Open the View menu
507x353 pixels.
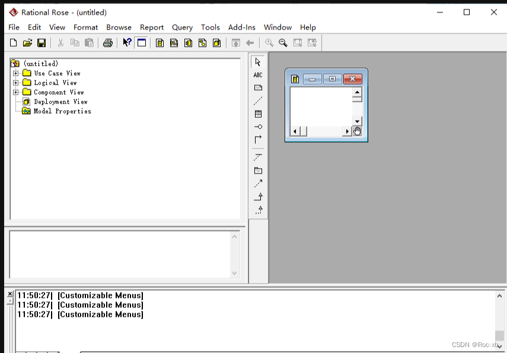pyautogui.click(x=58, y=27)
